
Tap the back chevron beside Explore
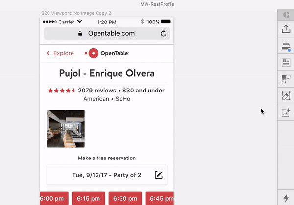coord(48,53)
